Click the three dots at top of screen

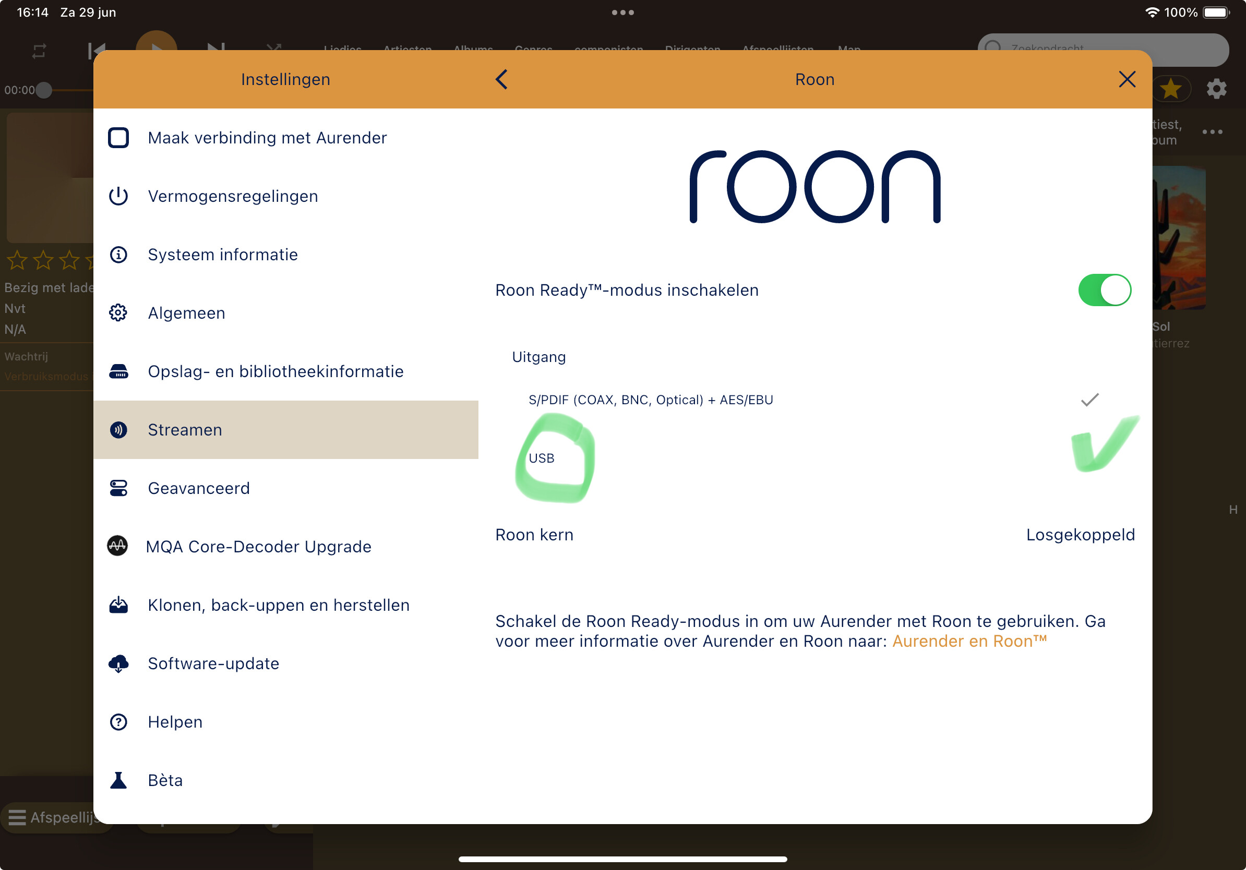click(x=623, y=13)
